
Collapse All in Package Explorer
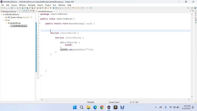(x=24, y=11)
